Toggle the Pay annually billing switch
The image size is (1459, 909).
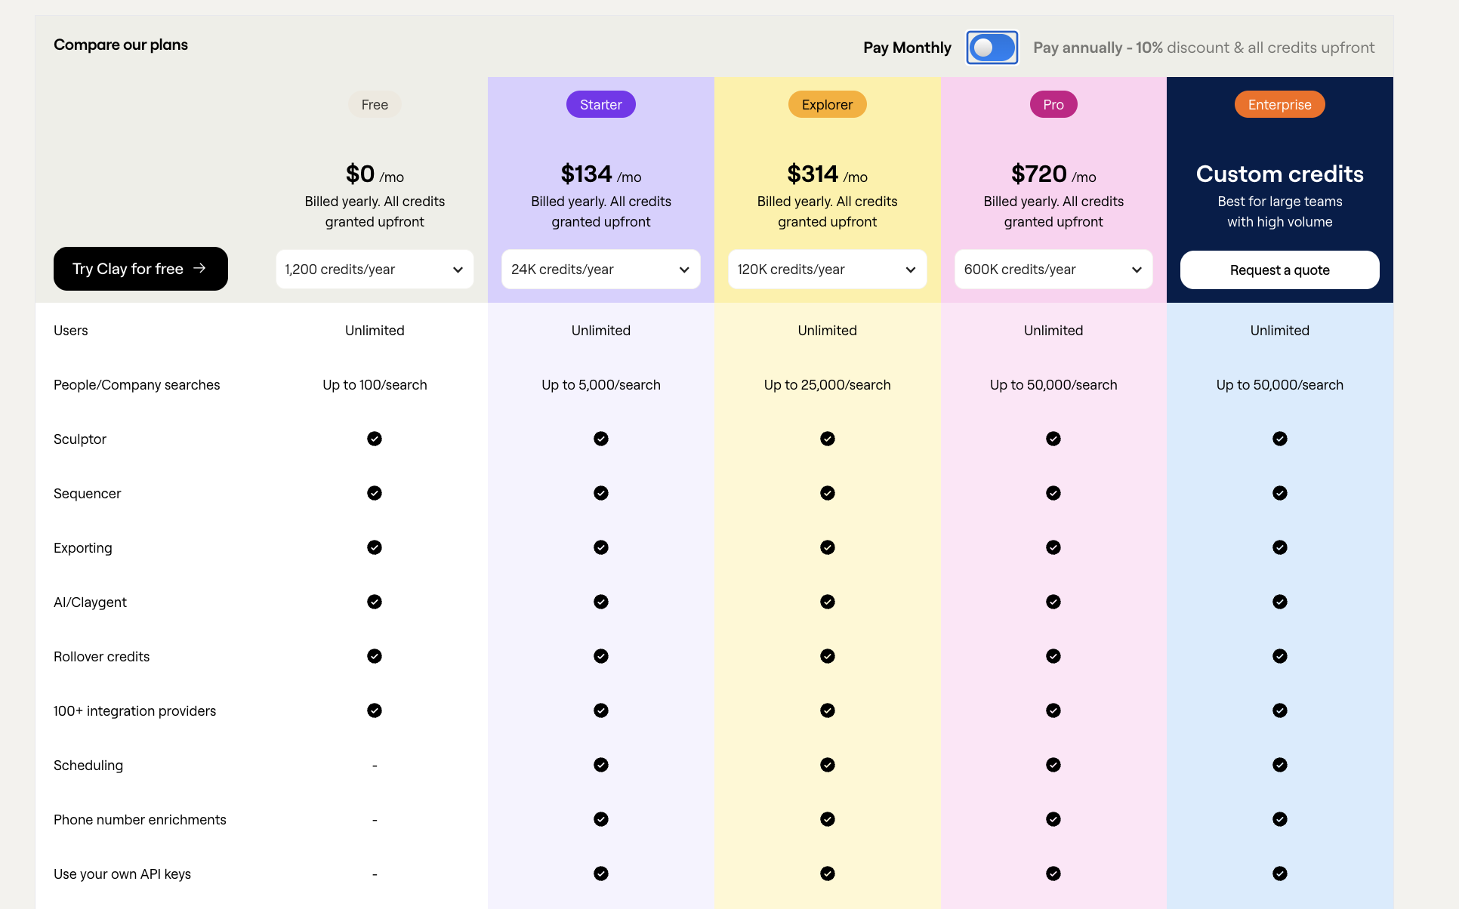click(x=992, y=47)
